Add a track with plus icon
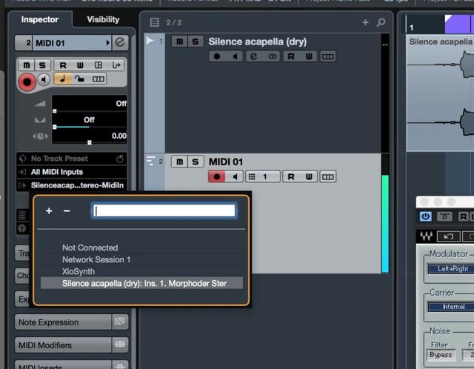The height and width of the screenshot is (369, 474). [365, 22]
